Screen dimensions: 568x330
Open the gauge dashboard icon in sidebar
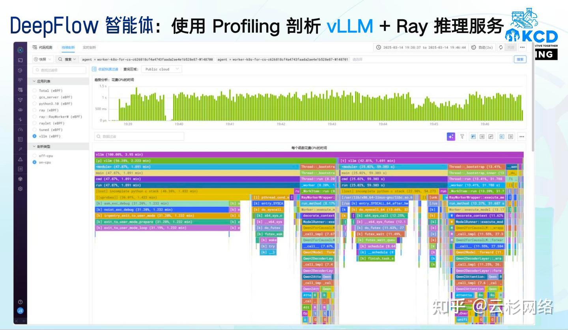pos(20,130)
